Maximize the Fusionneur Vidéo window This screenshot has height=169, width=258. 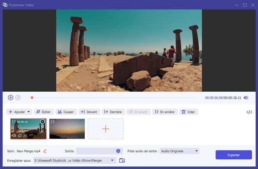245,5
